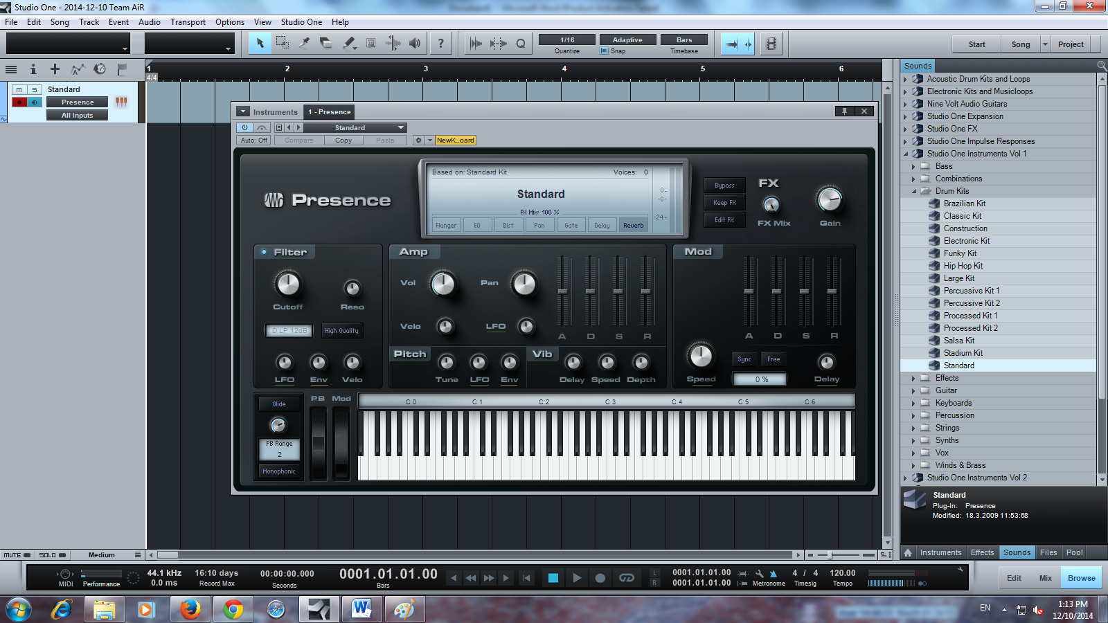Solo the Standard track with S
The image size is (1108, 623).
coord(35,89)
